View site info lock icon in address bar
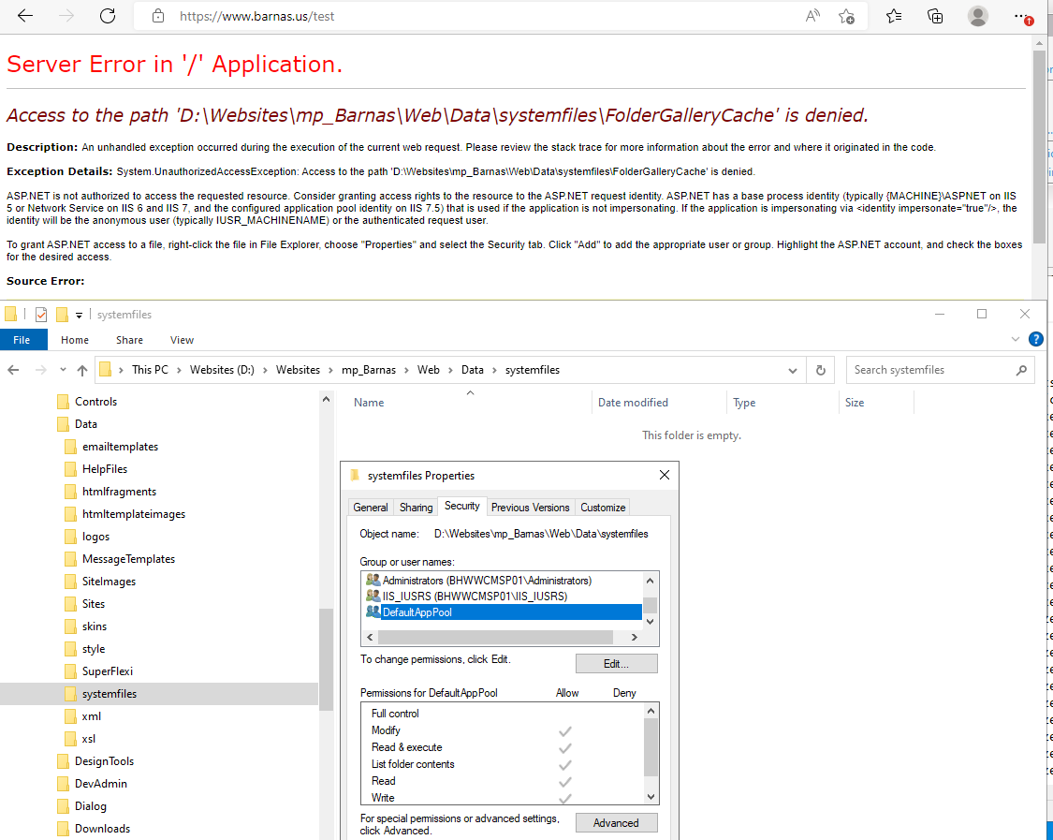Viewport: 1053px width, 840px height. pyautogui.click(x=158, y=16)
